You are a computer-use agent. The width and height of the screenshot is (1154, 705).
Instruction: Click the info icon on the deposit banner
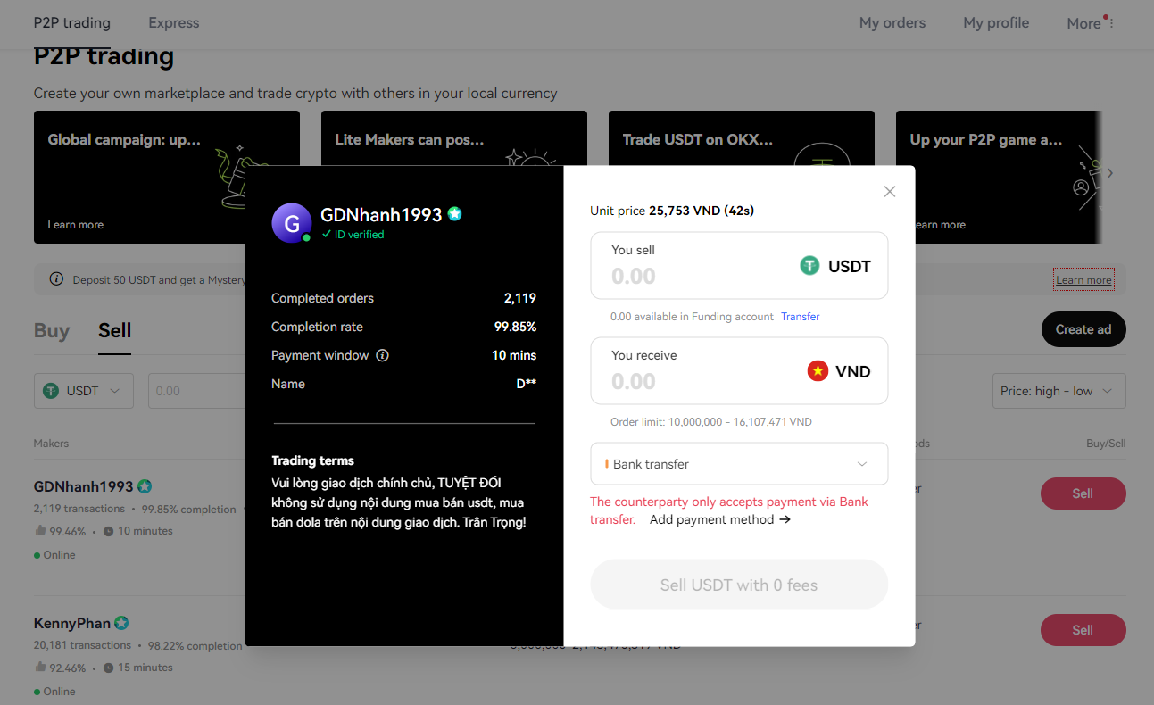56,279
